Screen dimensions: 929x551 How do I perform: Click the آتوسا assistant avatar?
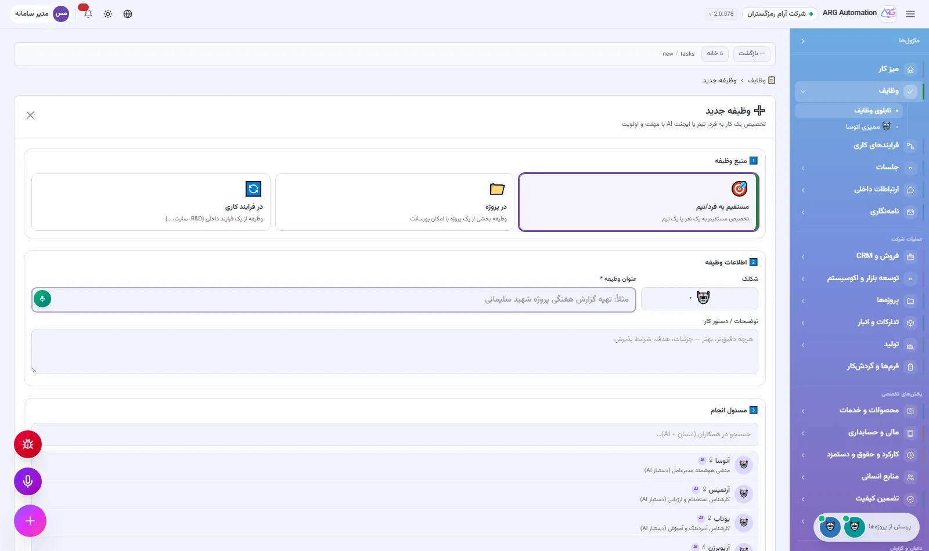tap(744, 465)
